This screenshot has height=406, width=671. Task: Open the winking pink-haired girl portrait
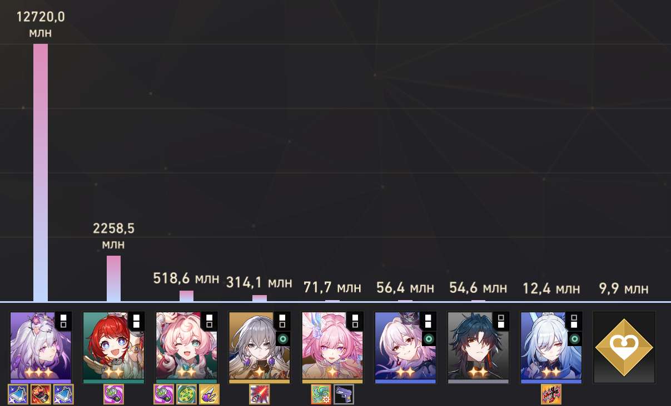[186, 347]
